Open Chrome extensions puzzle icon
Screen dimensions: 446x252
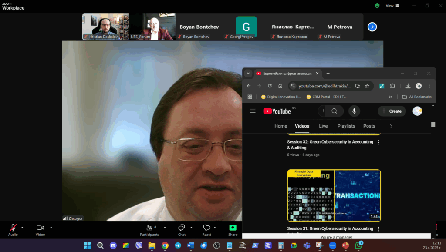pyautogui.click(x=392, y=86)
